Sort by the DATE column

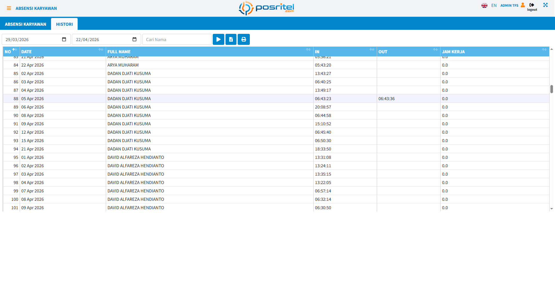[63, 51]
